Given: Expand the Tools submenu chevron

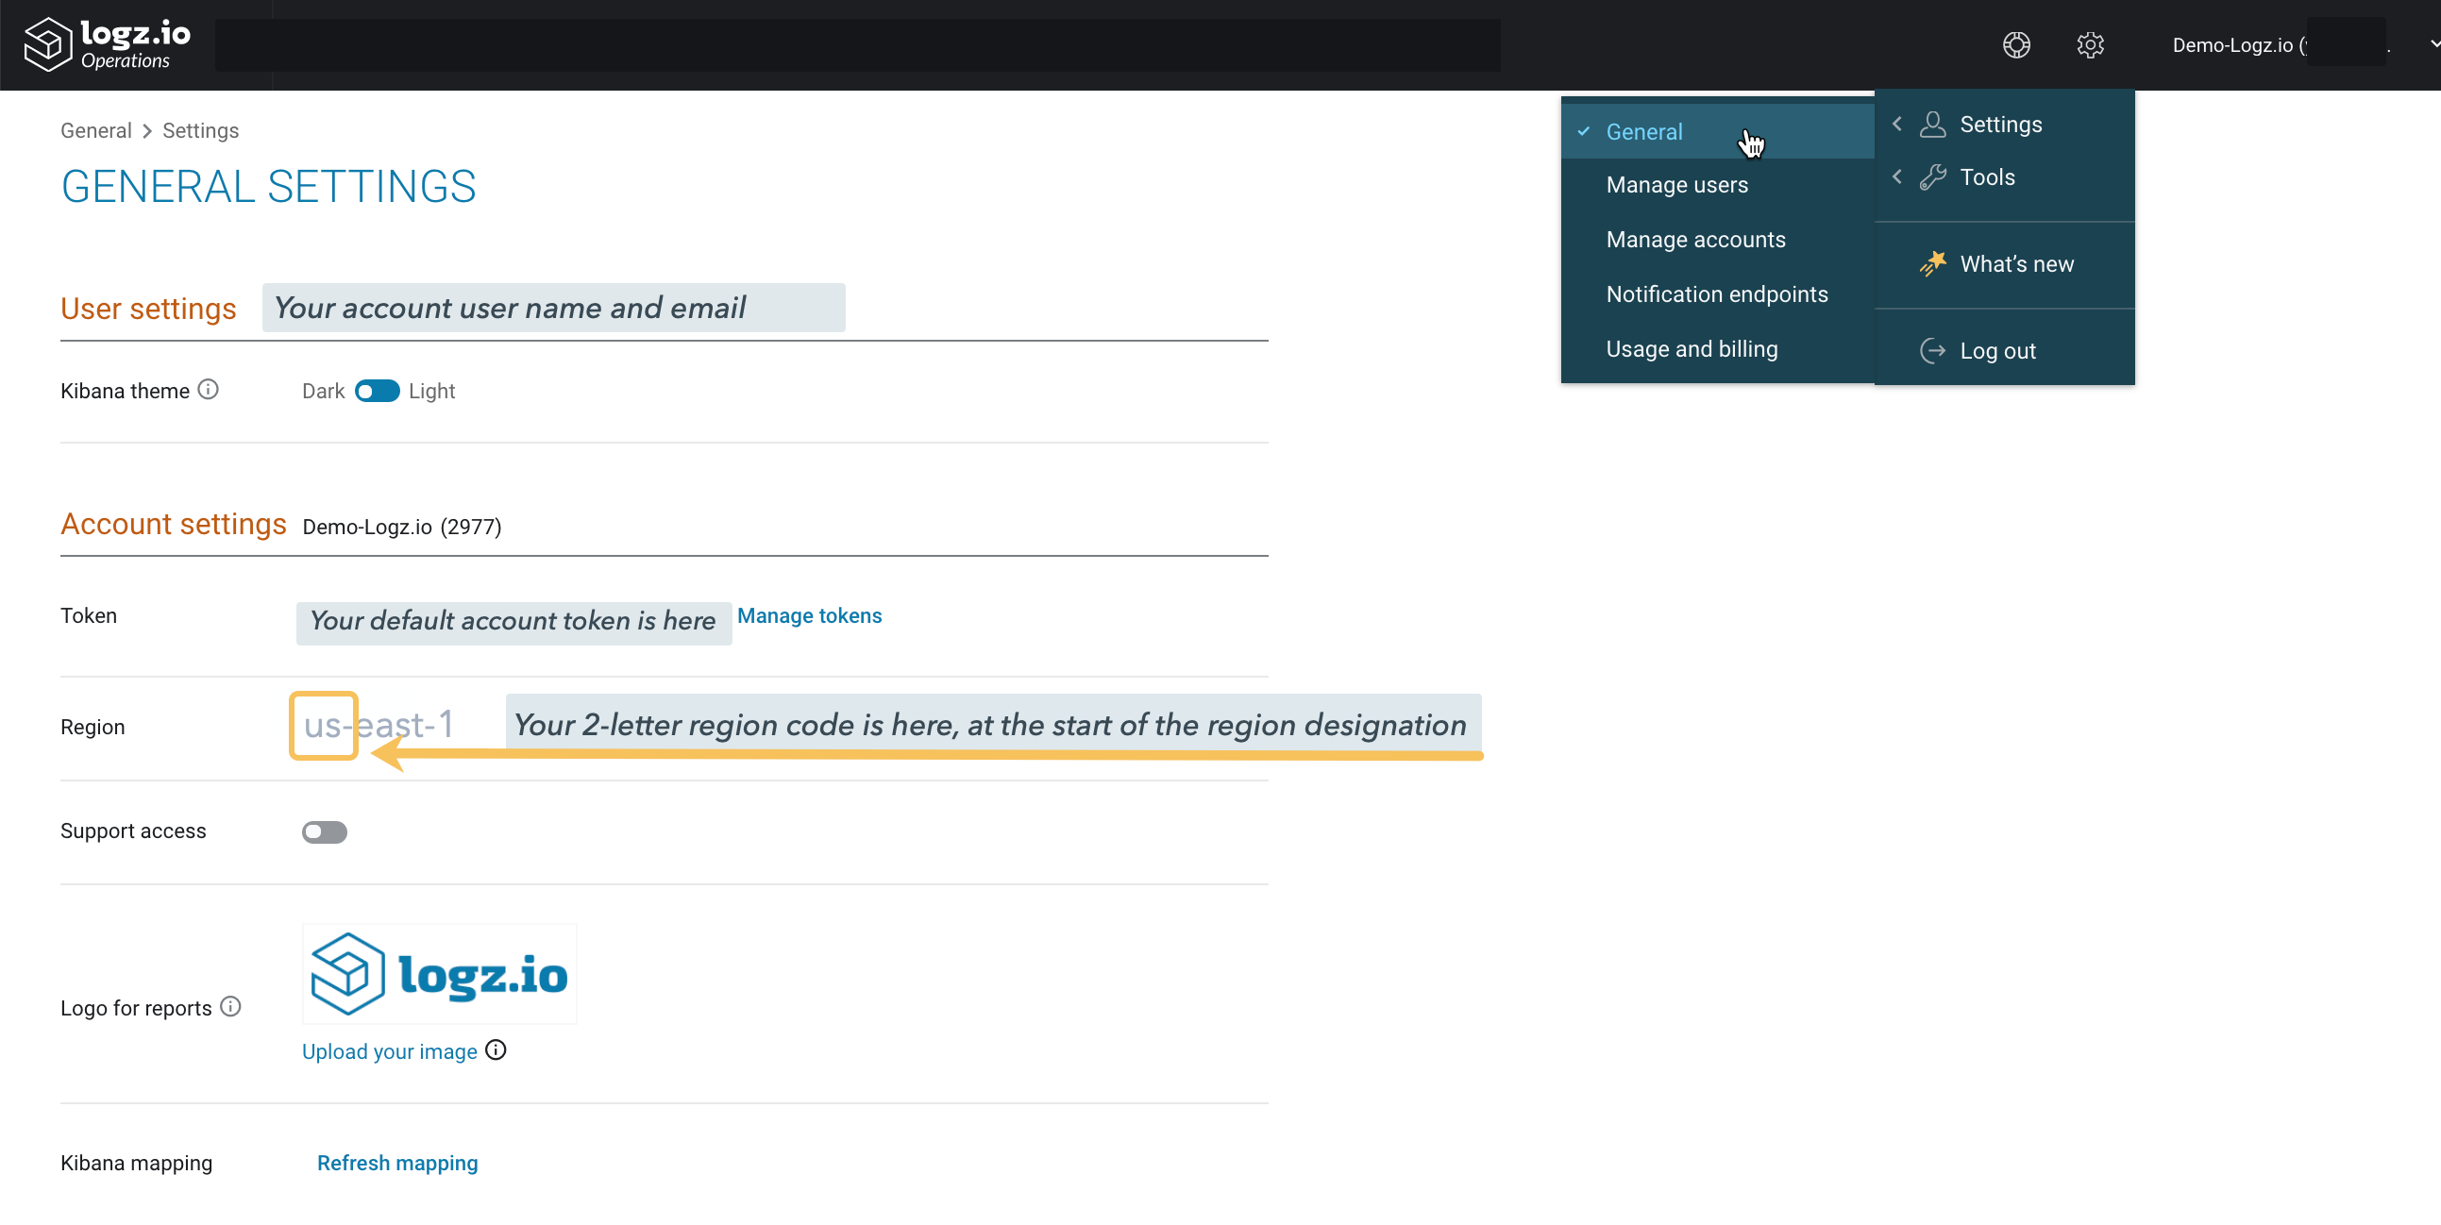Looking at the screenshot, I should click(x=1896, y=177).
